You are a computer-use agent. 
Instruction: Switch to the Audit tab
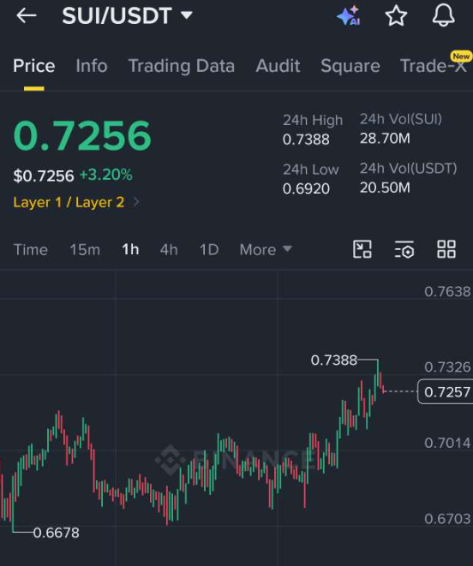tap(278, 66)
